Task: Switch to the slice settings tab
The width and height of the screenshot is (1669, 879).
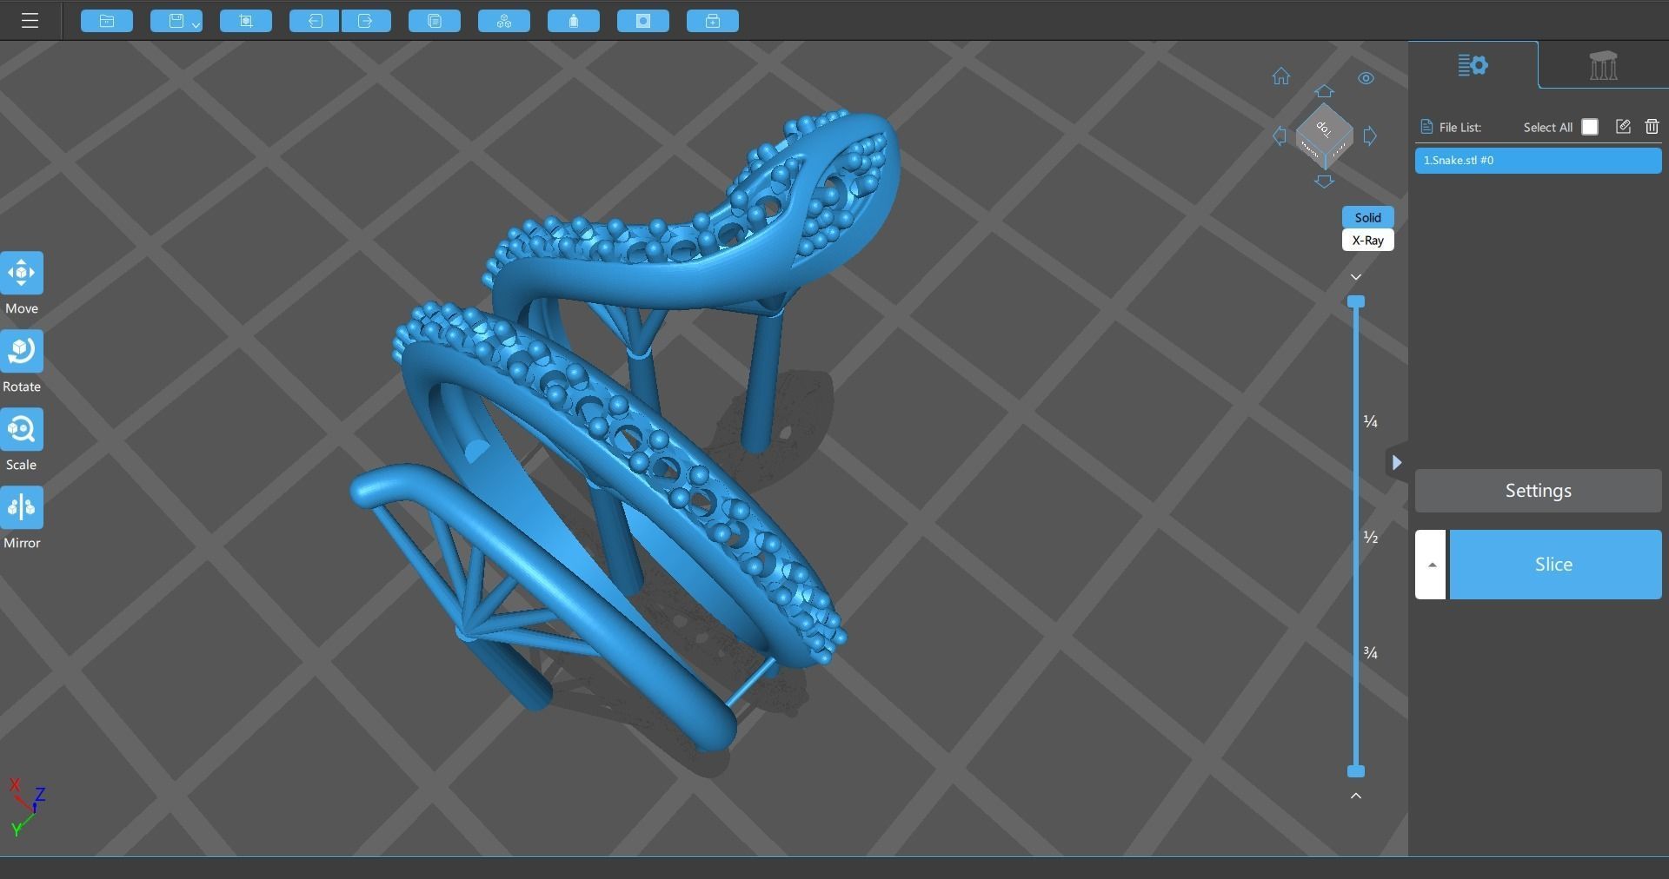Action: tap(1473, 65)
